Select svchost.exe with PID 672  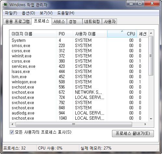pos(79,92)
